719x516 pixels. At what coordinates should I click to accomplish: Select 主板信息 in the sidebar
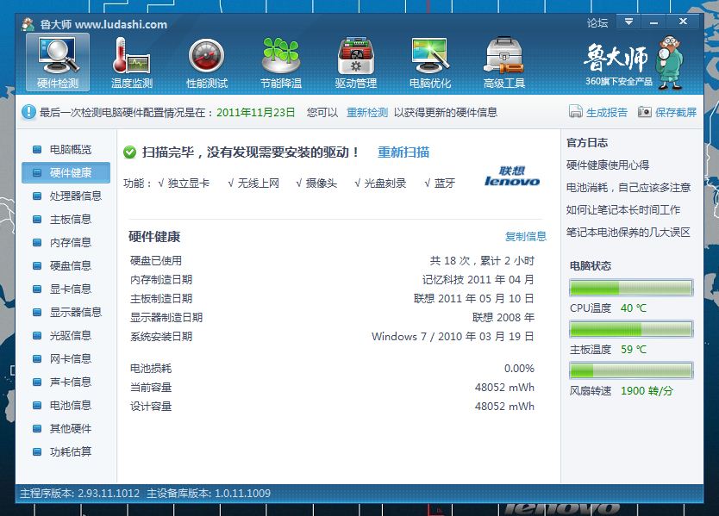66,220
